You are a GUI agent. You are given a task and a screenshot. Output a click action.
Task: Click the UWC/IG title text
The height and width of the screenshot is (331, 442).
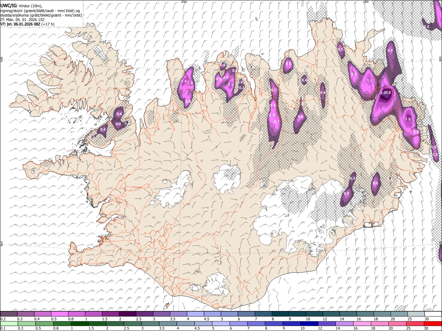click(8, 6)
